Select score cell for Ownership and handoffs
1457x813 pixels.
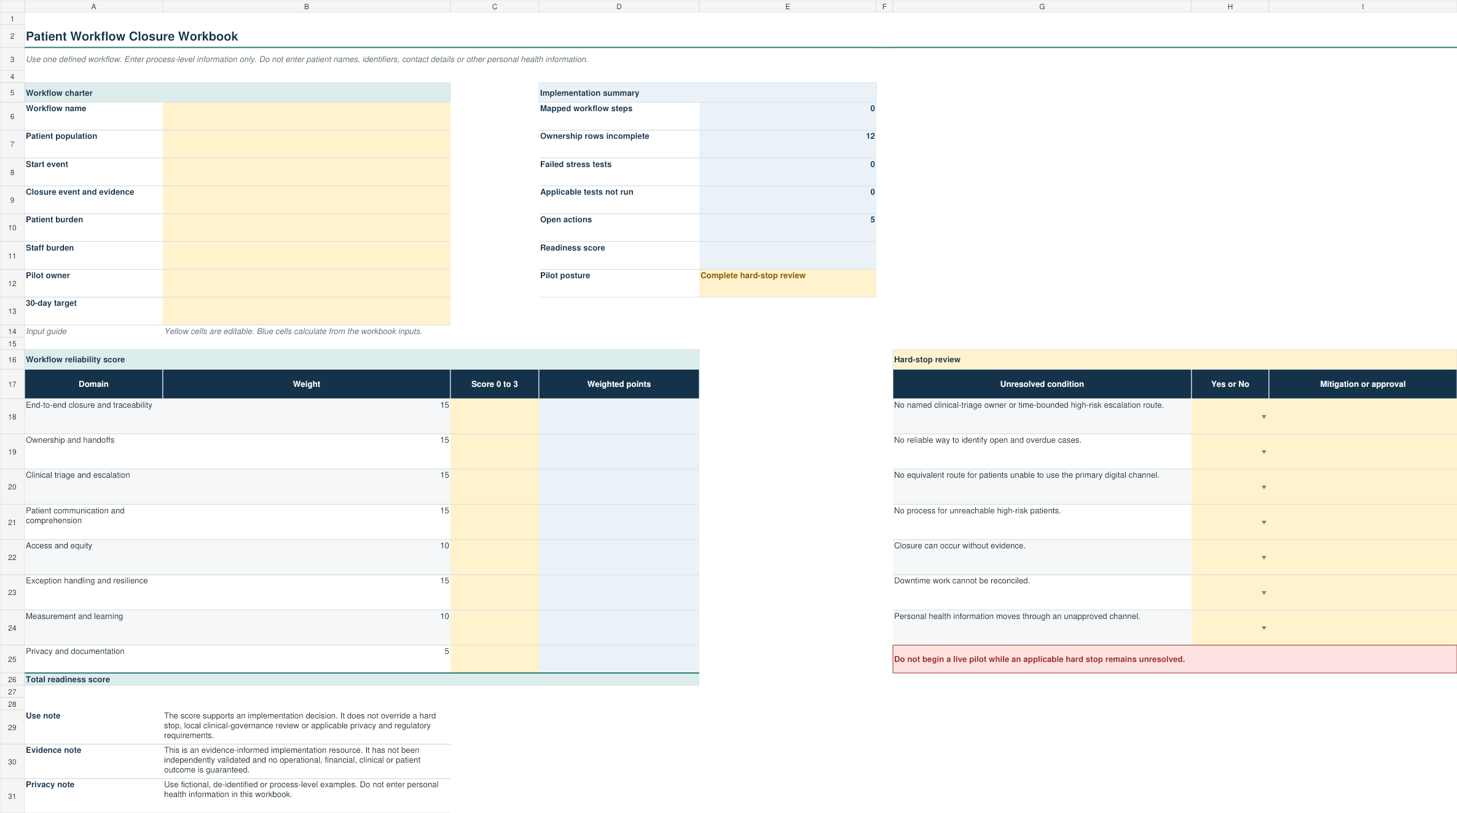point(495,452)
